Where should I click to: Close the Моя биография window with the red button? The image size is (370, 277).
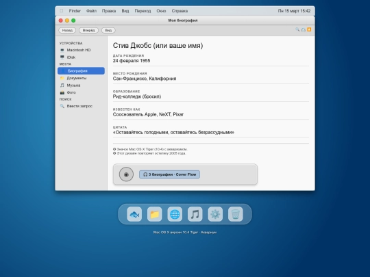[x=61, y=21]
